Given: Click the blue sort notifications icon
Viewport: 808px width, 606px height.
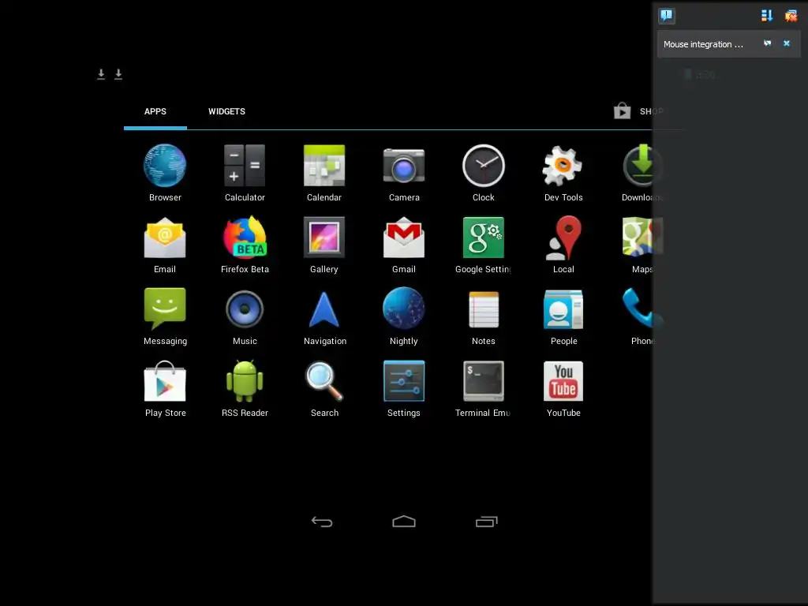Looking at the screenshot, I should click(x=767, y=16).
